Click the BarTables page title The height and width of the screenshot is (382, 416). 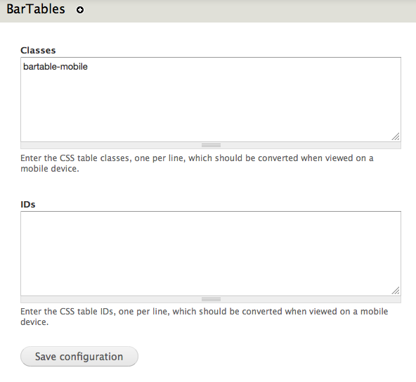tap(36, 9)
